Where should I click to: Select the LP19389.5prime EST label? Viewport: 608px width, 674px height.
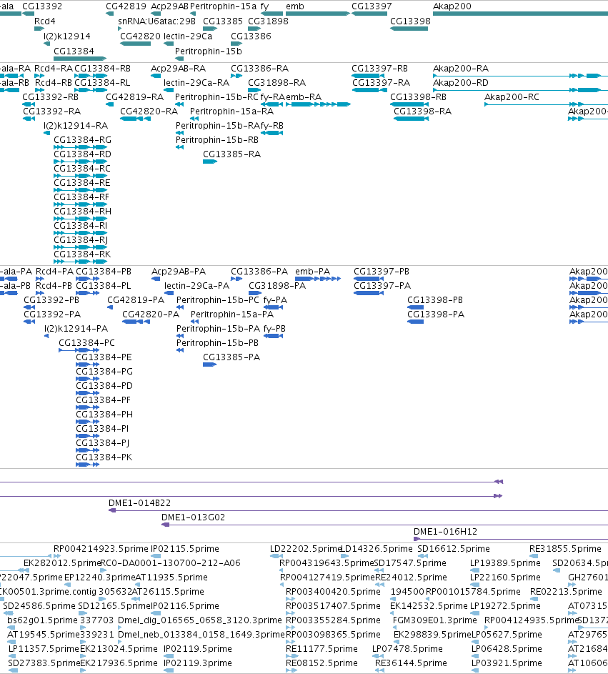pos(505,563)
